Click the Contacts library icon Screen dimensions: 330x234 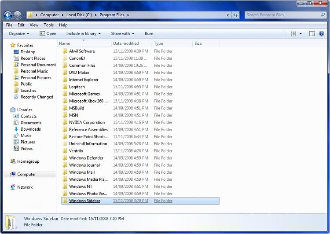tap(16, 116)
